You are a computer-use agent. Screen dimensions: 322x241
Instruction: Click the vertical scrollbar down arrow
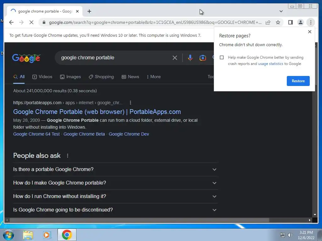point(315,215)
